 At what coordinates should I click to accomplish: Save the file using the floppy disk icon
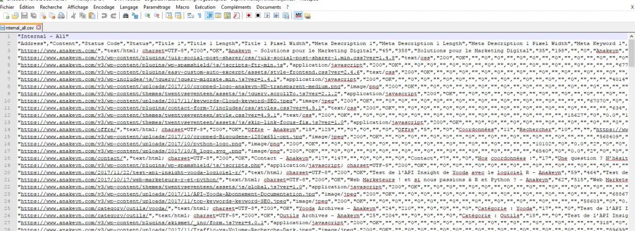coord(24,15)
